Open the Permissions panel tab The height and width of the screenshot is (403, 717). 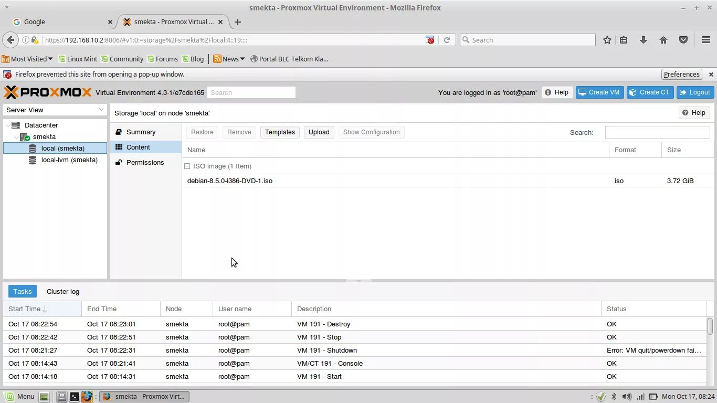[x=146, y=163]
